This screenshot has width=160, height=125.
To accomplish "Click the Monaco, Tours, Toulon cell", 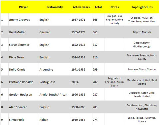I will click(142, 70).
